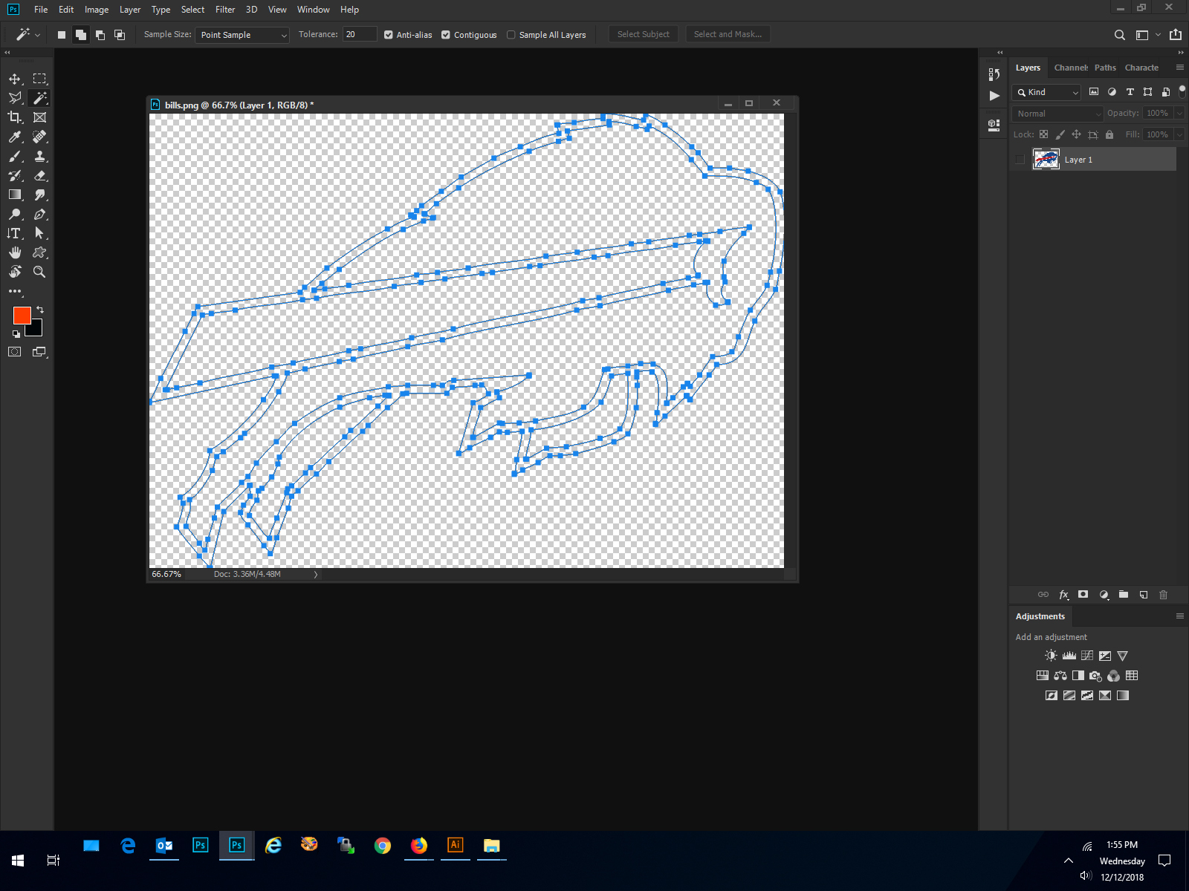
Task: Select the Spot Healing Brush tool
Action: (40, 137)
